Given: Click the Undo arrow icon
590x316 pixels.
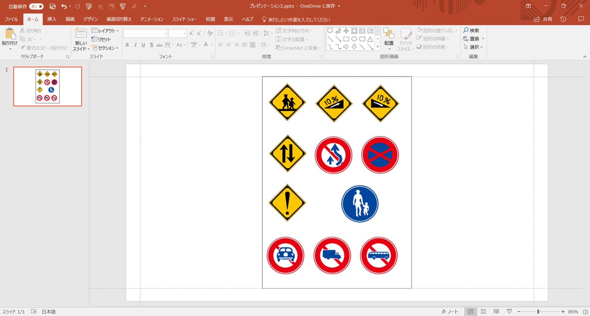Looking at the screenshot, I should click(63, 6).
